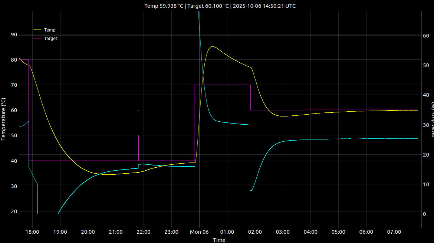Toggle the Temp series via legend label
This screenshot has width=434, height=243.
point(50,30)
